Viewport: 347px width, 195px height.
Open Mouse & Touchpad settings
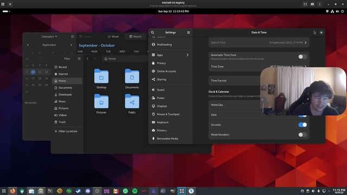pyautogui.click(x=170, y=114)
